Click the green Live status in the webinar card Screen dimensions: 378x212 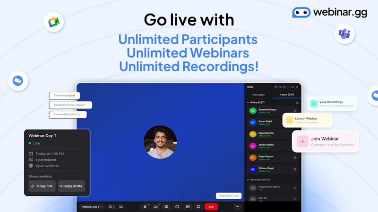click(x=34, y=143)
